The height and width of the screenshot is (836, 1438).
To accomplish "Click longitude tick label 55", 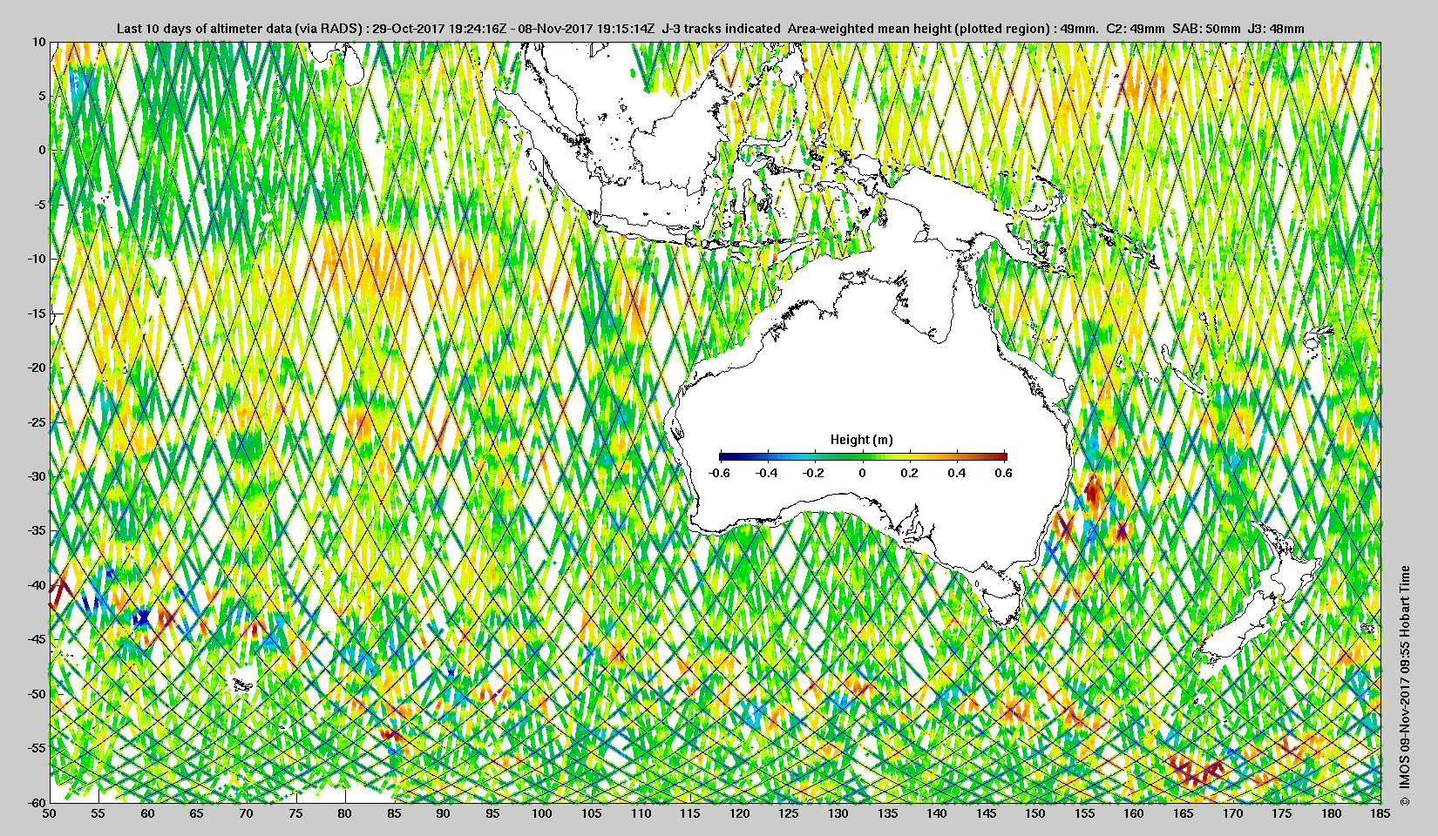I will [98, 814].
